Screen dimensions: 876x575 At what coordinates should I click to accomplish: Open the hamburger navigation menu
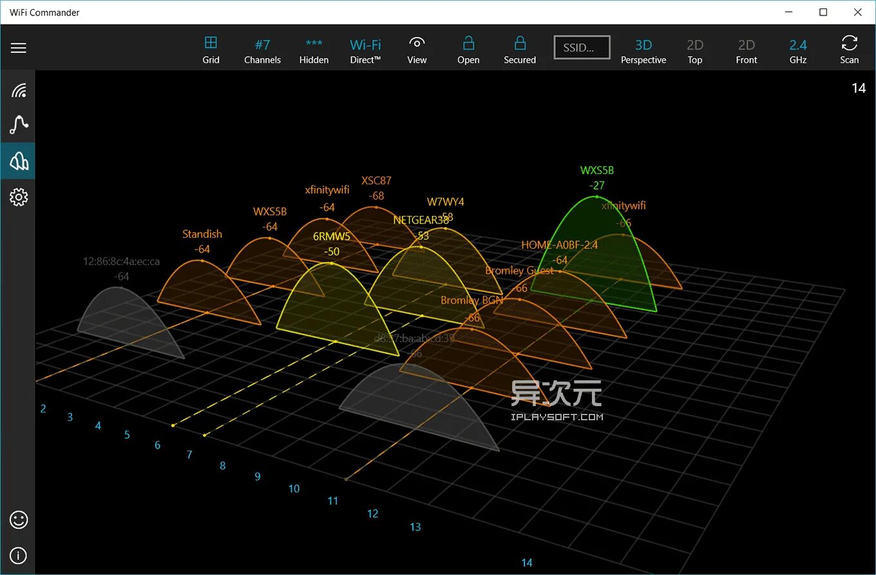point(19,48)
